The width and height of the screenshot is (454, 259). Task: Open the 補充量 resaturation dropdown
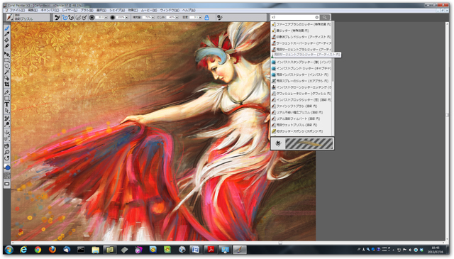point(153,17)
